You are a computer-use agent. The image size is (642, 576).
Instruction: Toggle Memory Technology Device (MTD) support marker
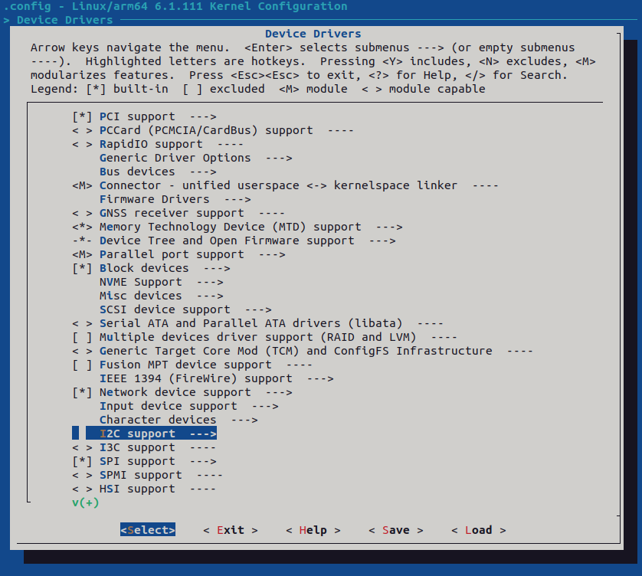tap(82, 227)
